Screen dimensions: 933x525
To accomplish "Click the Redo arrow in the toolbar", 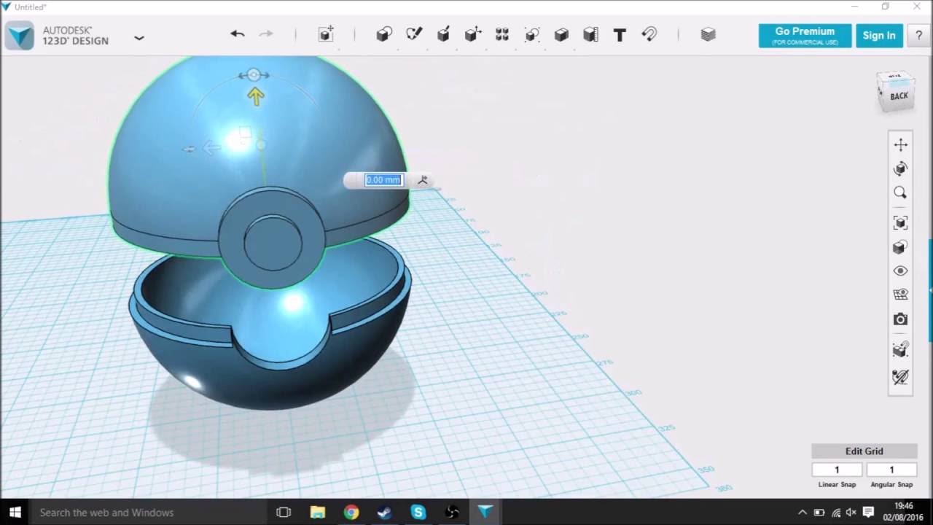I will click(x=266, y=34).
